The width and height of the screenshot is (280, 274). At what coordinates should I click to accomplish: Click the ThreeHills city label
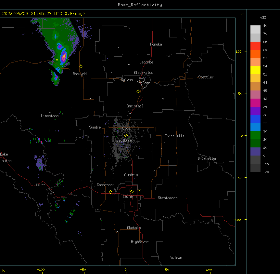coord(174,136)
